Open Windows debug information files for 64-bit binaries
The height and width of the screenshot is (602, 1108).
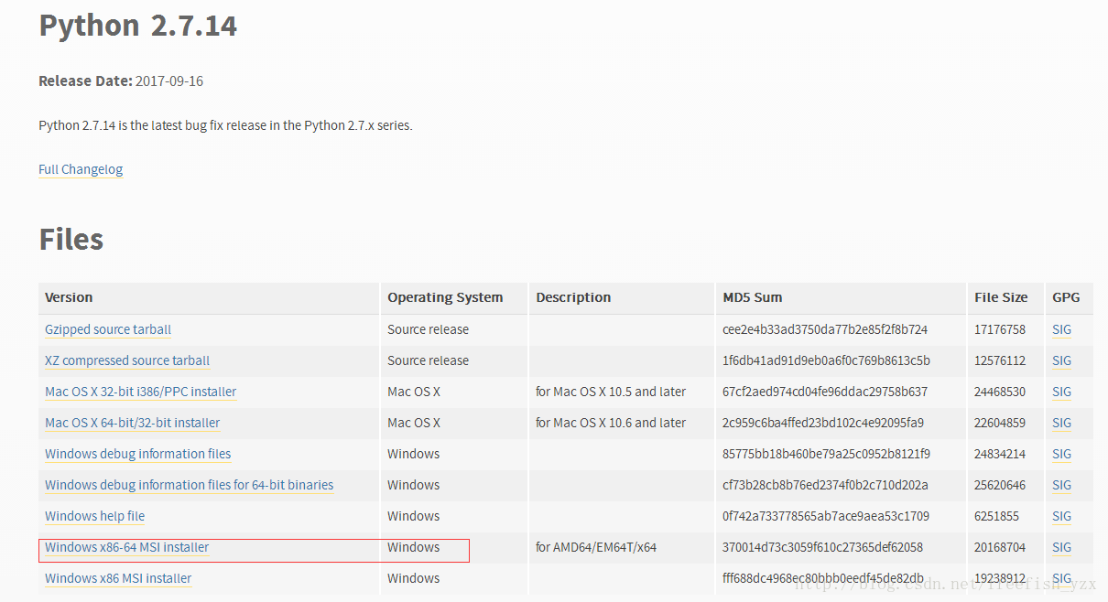(190, 485)
